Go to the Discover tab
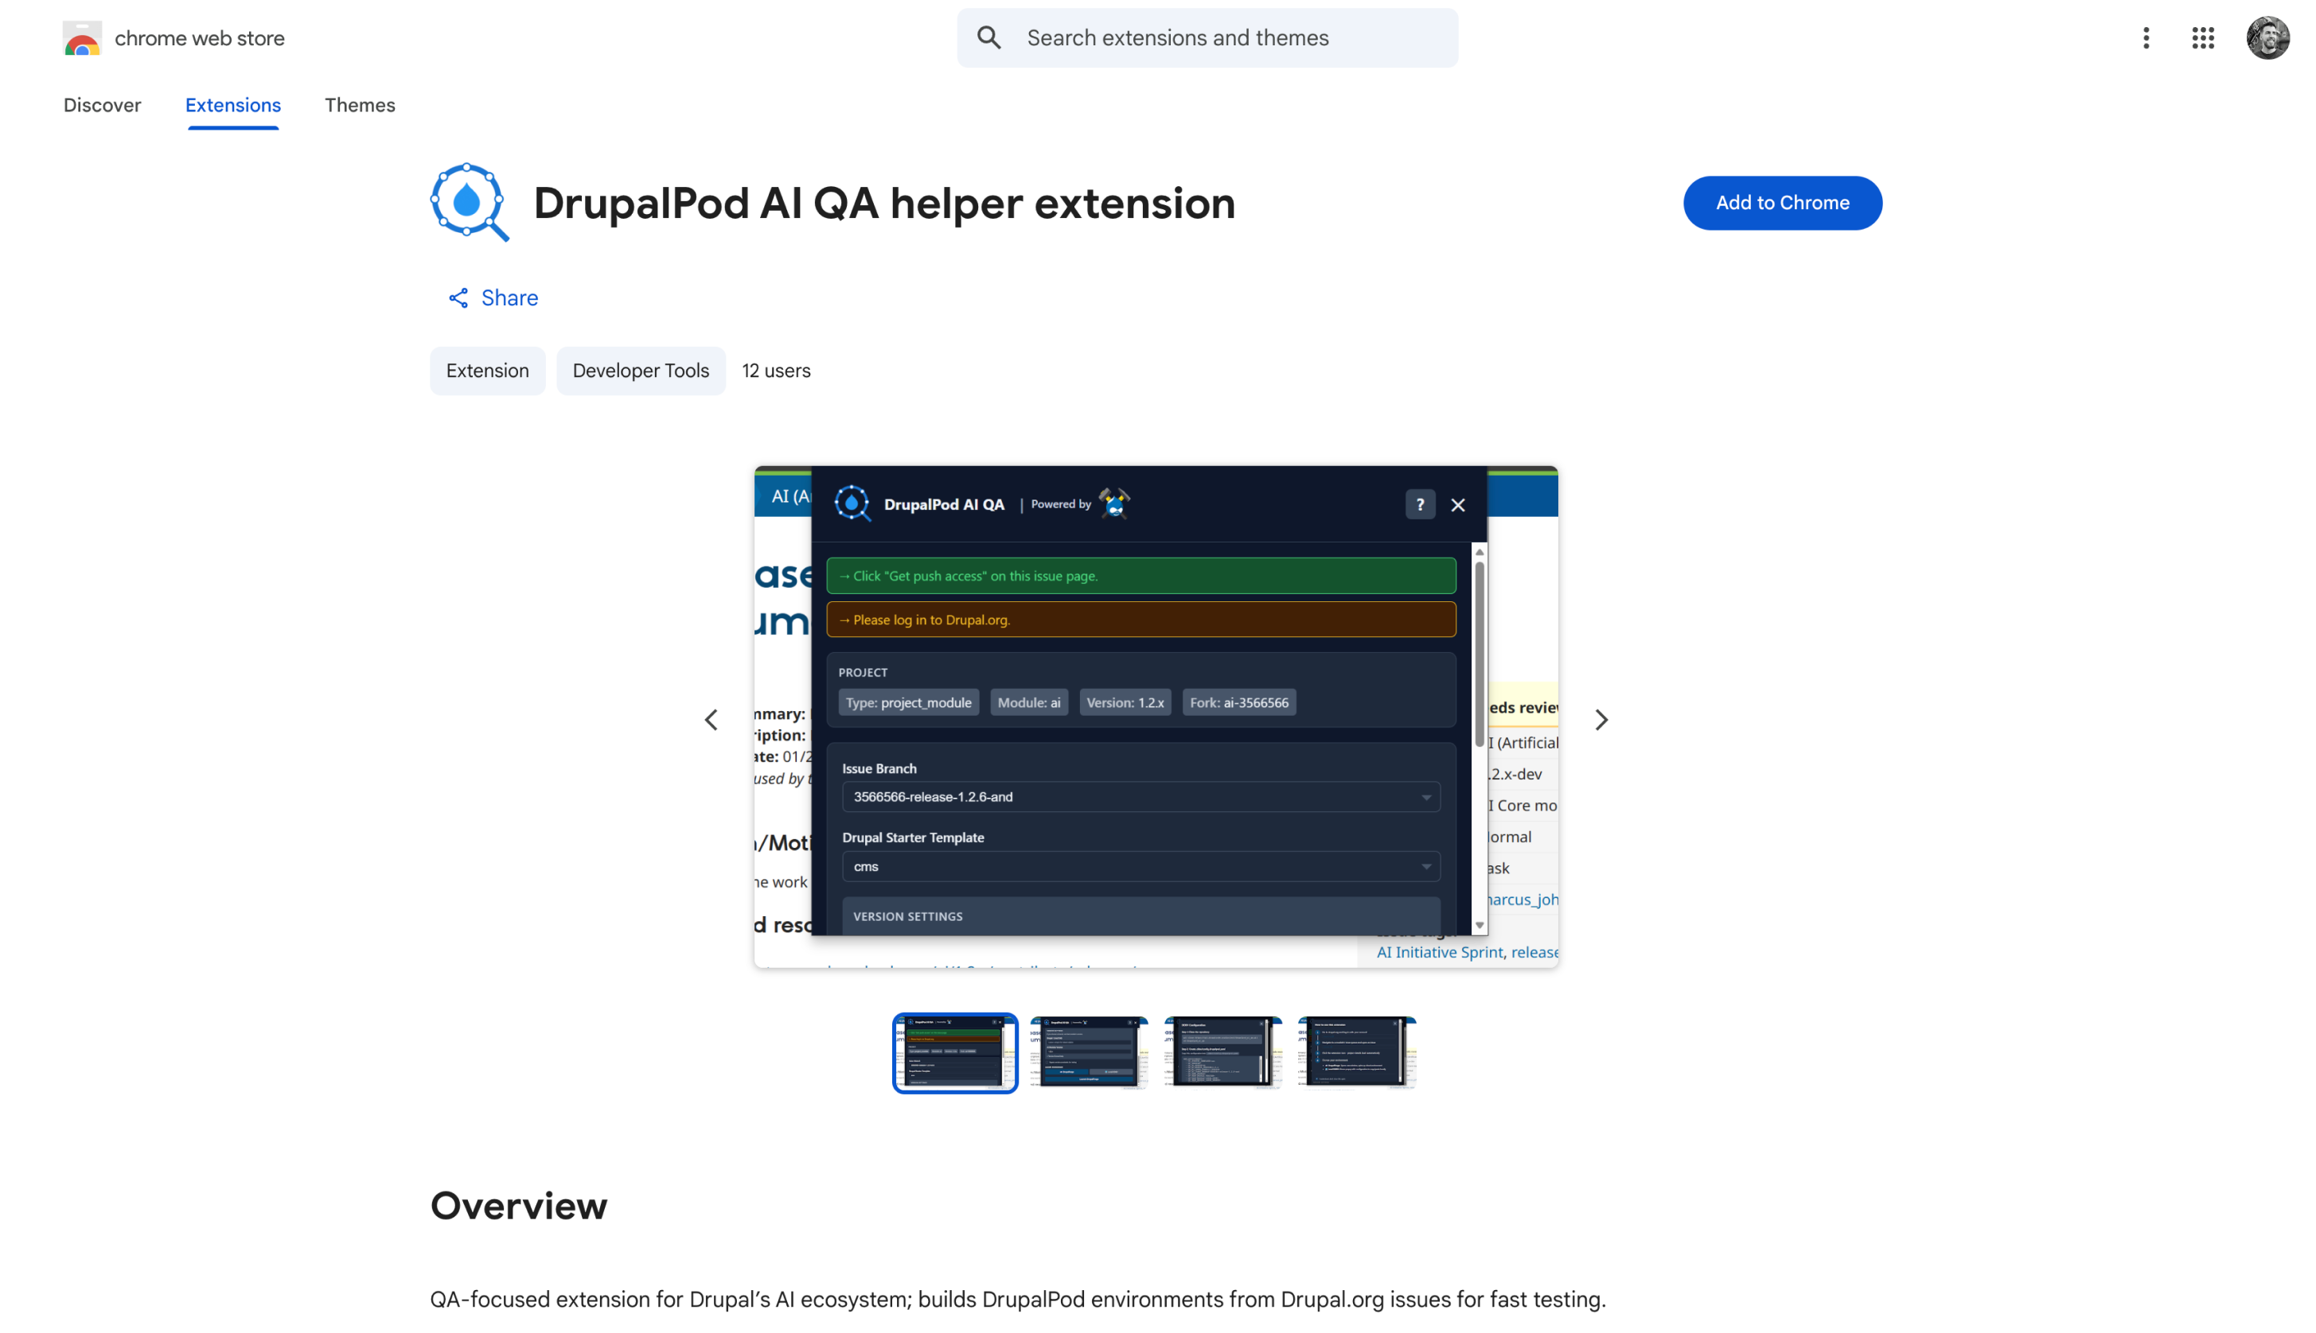Screen dimensions: 2316x1333 [x=102, y=105]
